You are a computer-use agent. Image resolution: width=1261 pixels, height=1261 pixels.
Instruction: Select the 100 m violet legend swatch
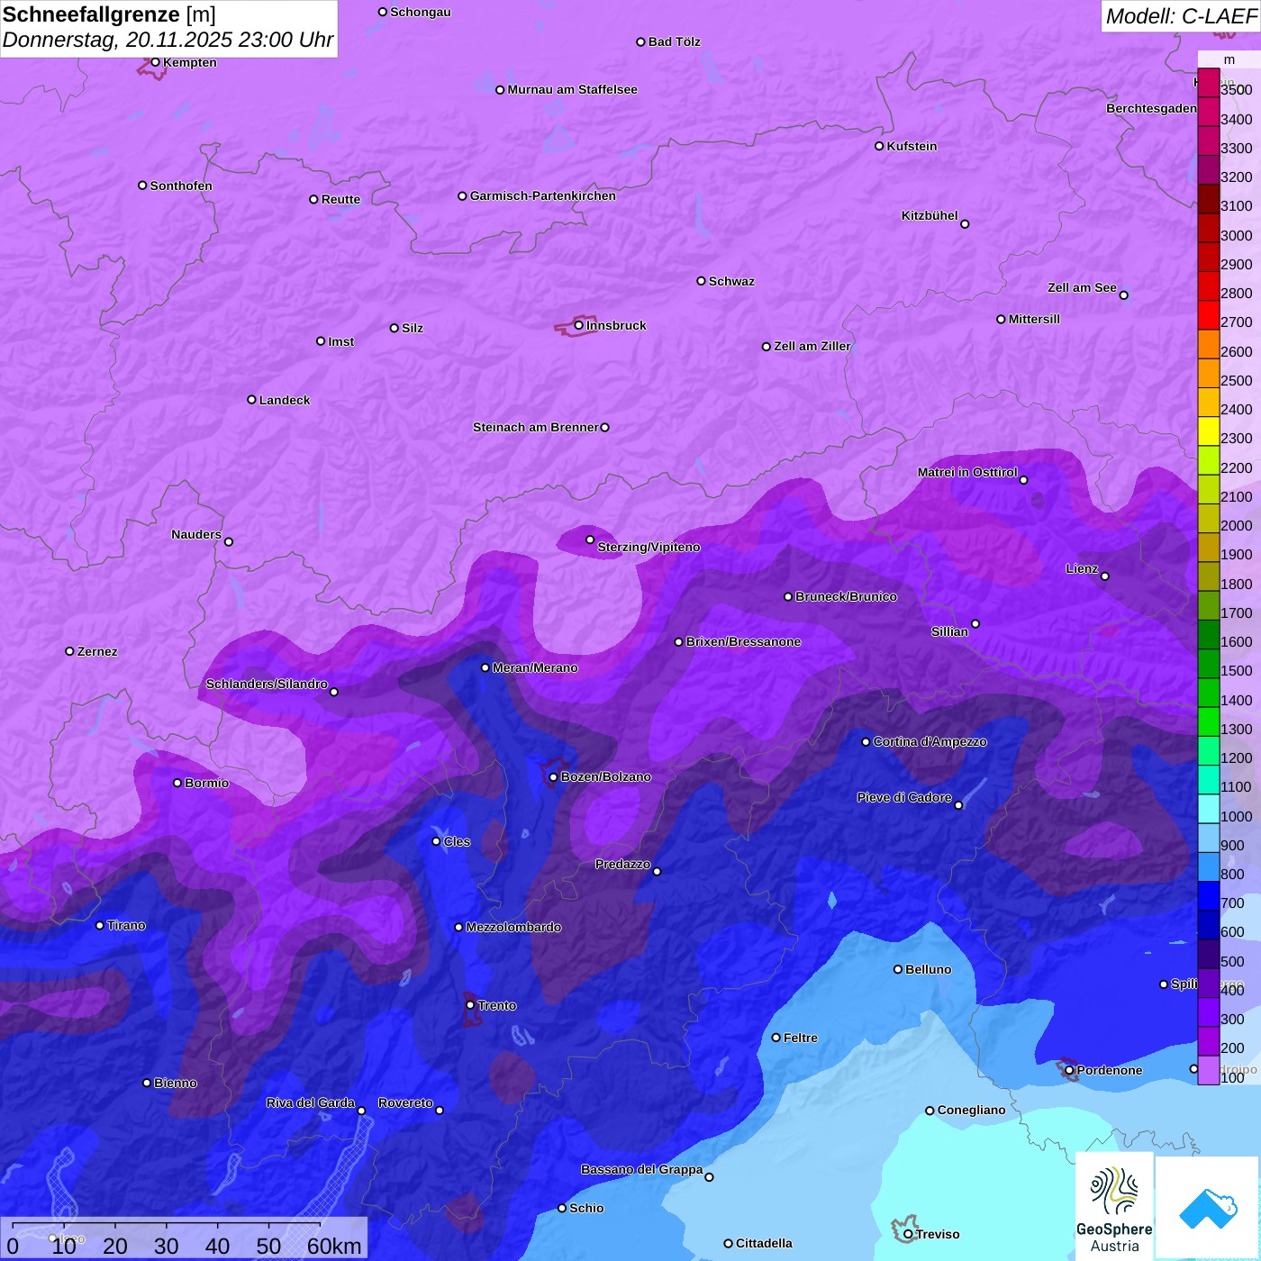1208,1070
